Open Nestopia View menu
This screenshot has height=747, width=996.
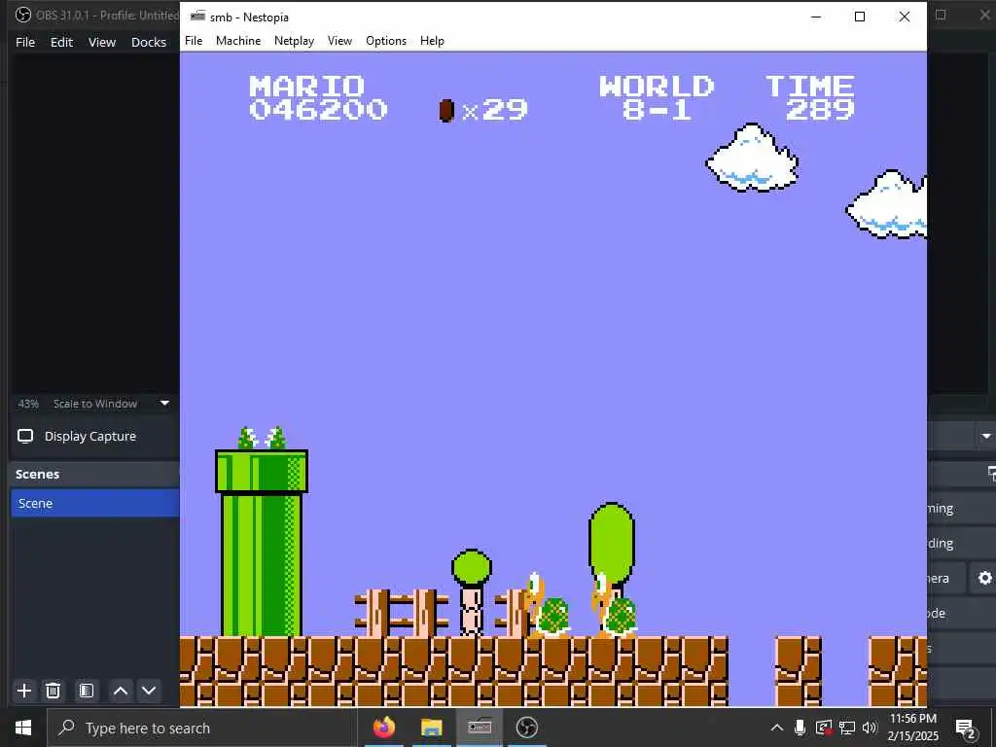(339, 41)
